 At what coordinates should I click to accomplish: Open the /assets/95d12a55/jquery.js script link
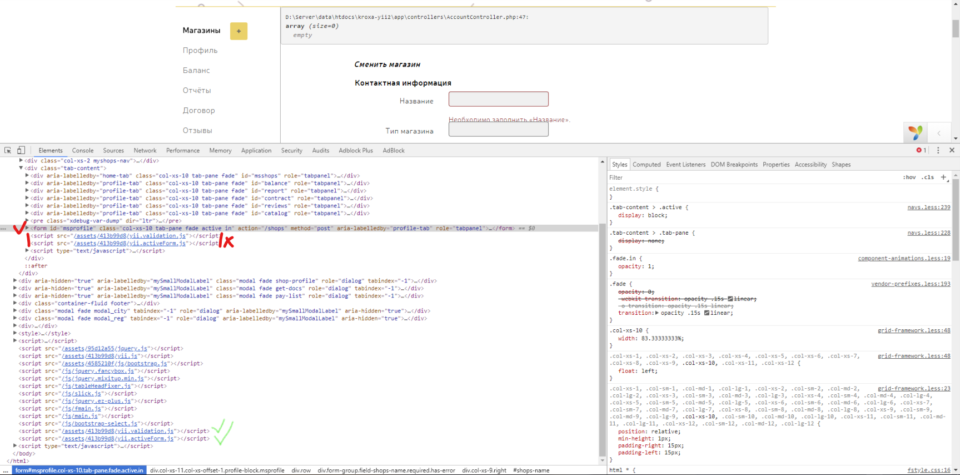[x=105, y=349]
